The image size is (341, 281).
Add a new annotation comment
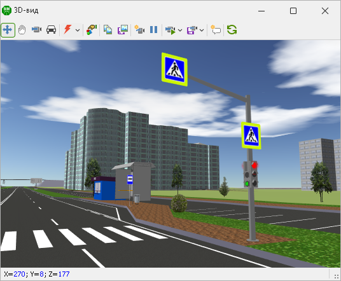[x=216, y=29]
